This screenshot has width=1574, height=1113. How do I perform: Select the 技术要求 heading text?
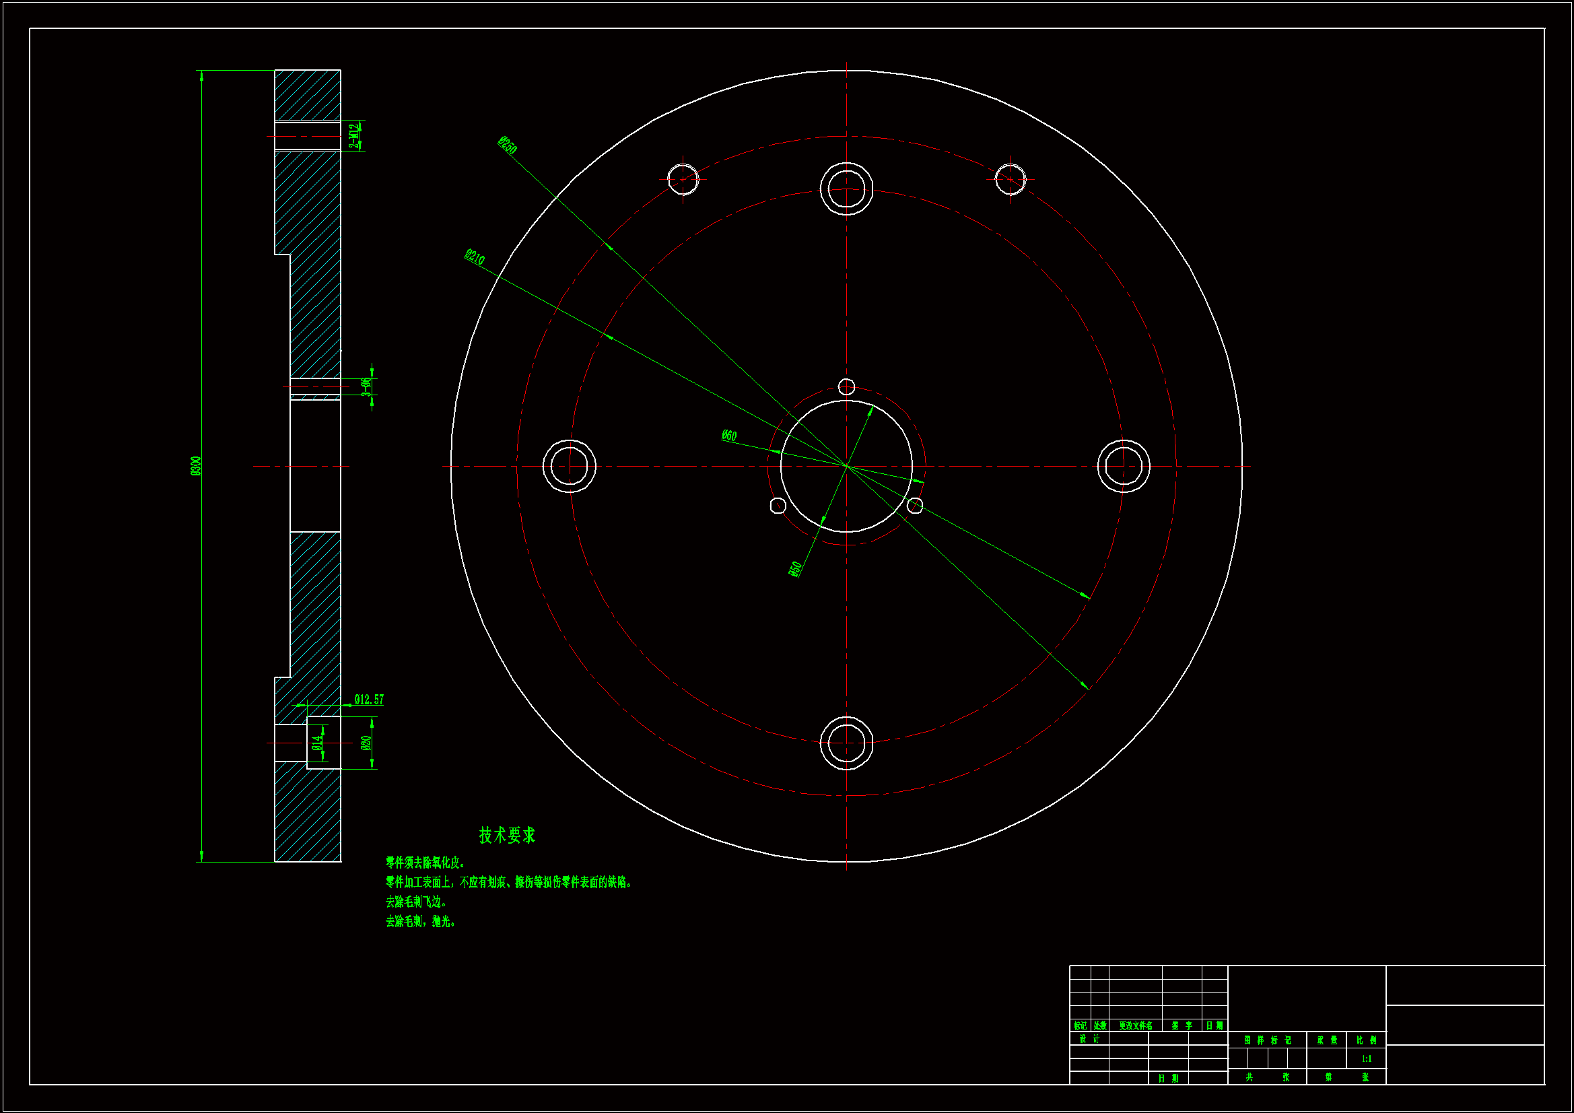(507, 836)
